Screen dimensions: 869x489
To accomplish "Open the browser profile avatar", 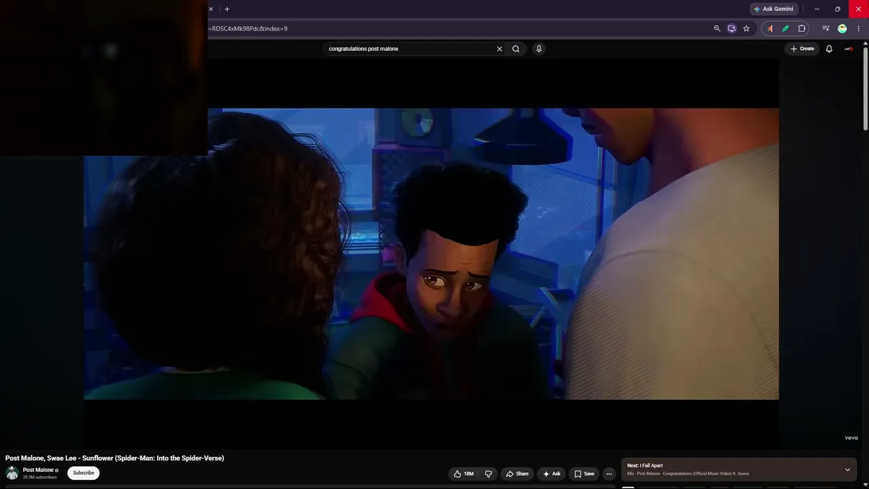I will point(843,29).
